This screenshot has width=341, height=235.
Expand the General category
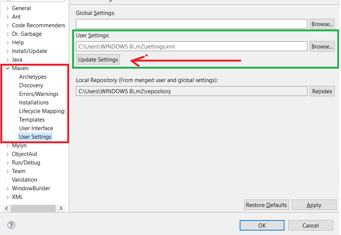[x=8, y=8]
